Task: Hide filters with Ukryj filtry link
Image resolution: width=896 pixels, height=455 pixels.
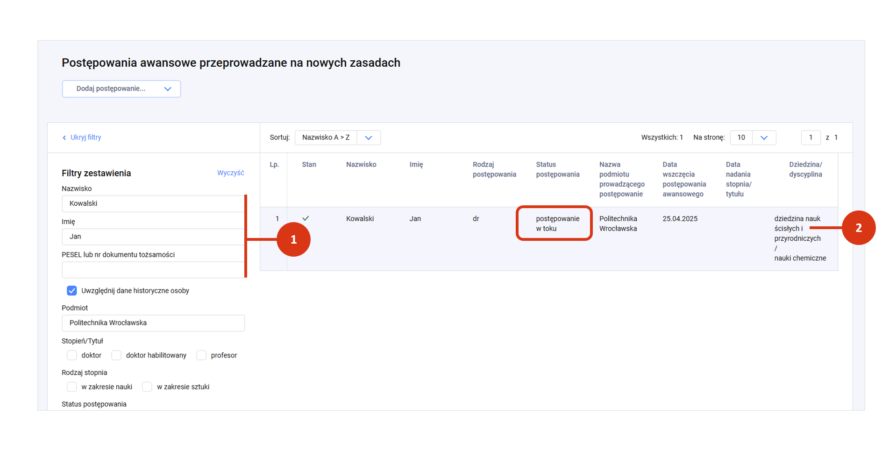Action: click(85, 138)
